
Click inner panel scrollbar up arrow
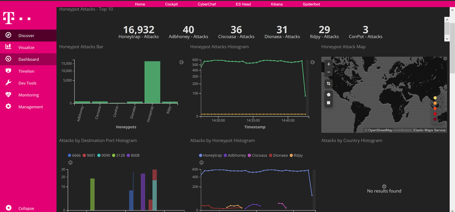[x=447, y=20]
